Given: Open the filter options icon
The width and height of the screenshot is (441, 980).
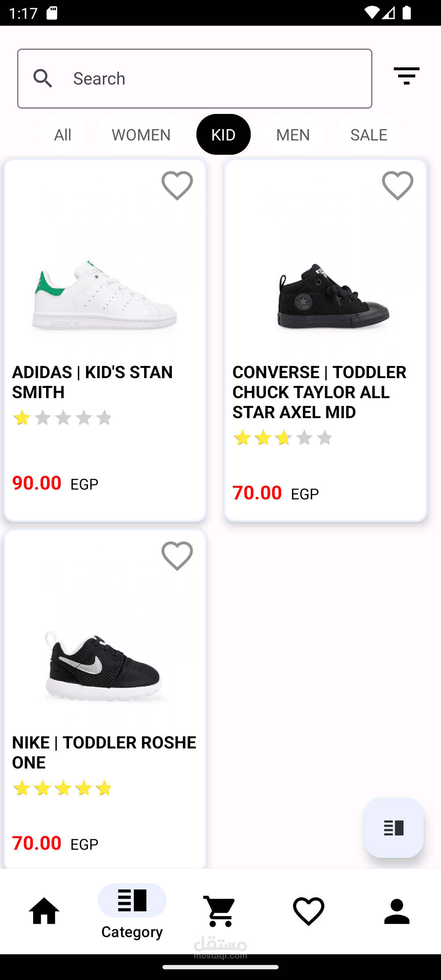Looking at the screenshot, I should pos(406,76).
